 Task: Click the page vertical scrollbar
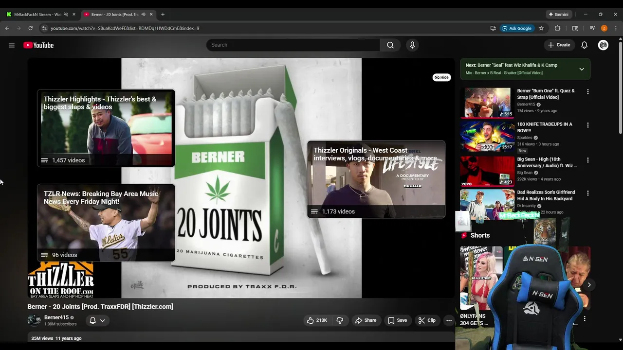[620, 87]
